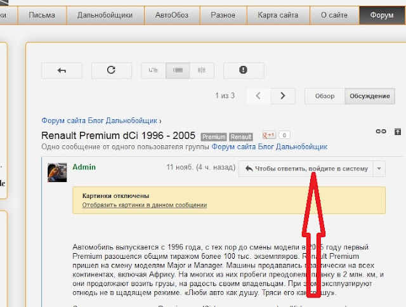
Task: Select the Обсуждение view
Action: coord(370,96)
